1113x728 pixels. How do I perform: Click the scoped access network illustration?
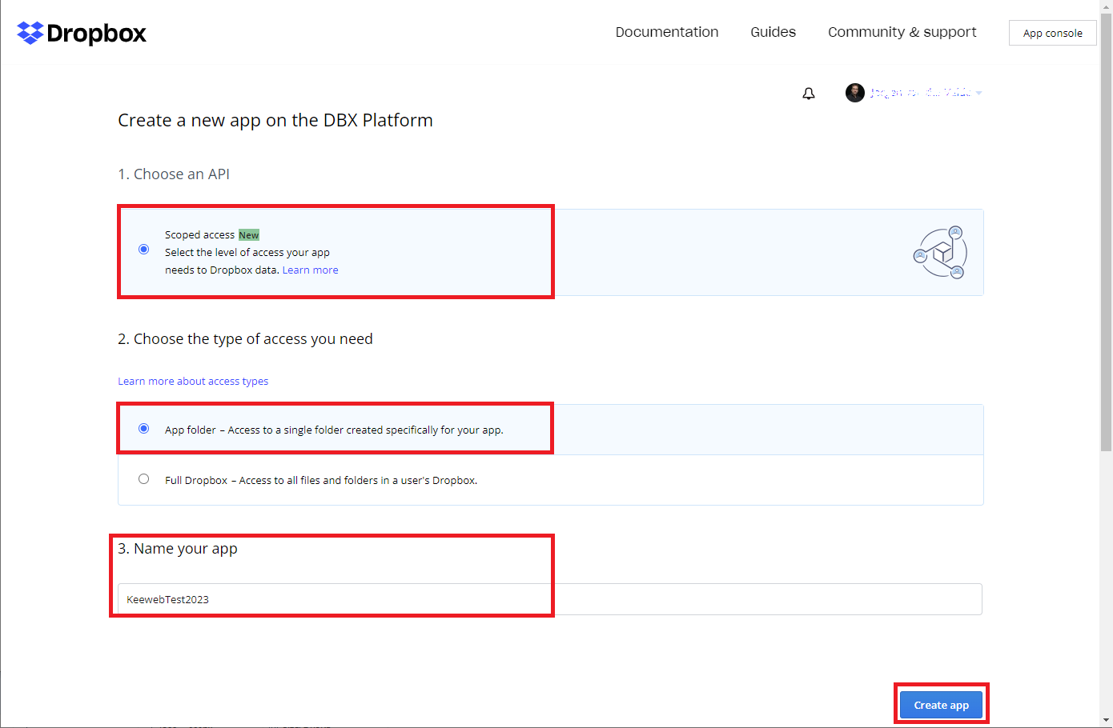click(x=941, y=253)
